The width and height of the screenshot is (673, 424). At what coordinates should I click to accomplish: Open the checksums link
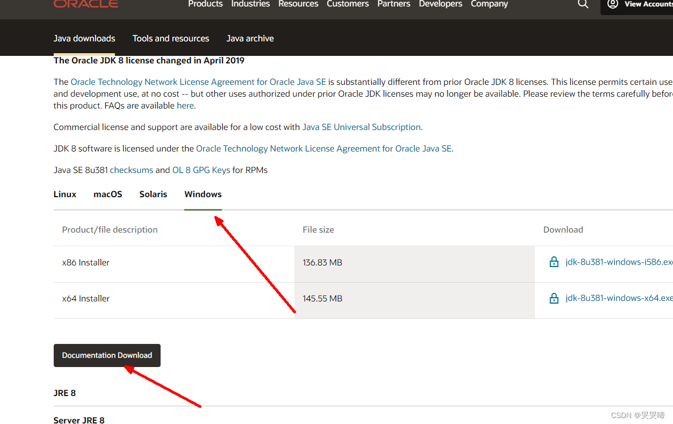point(132,170)
